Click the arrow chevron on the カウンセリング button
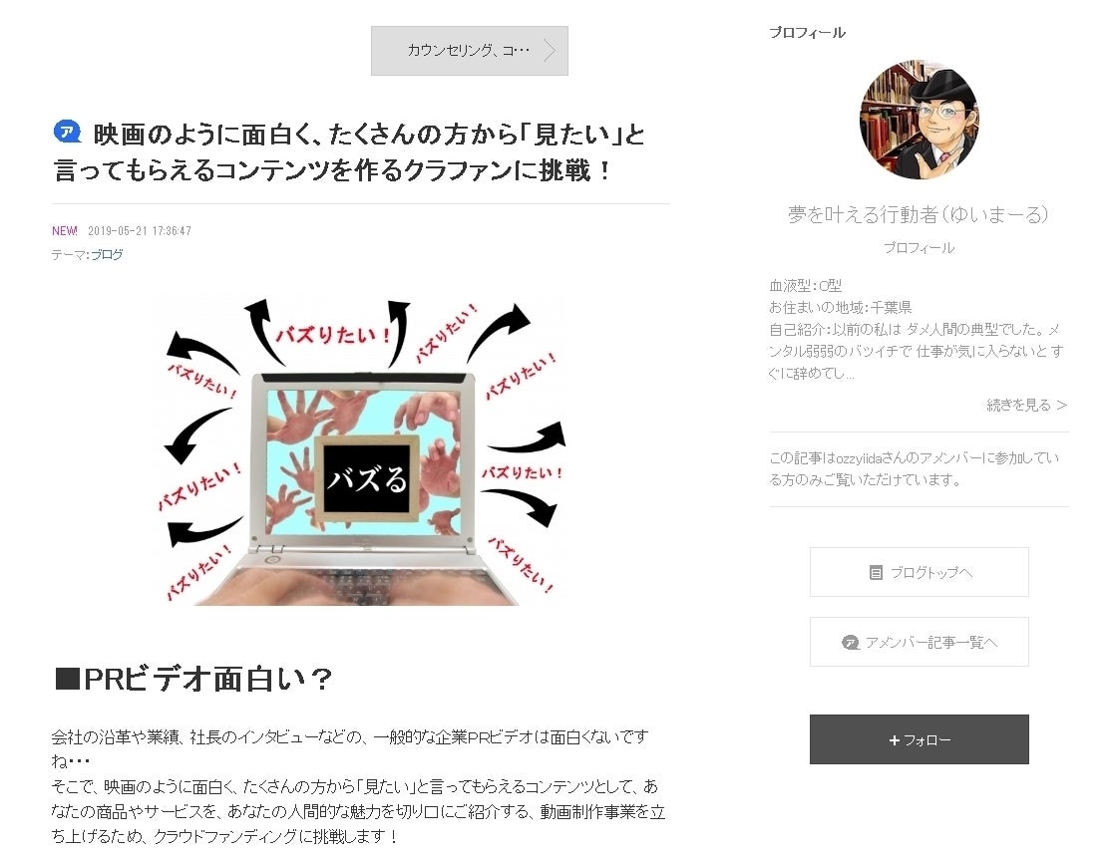The width and height of the screenshot is (1112, 860). pos(550,50)
